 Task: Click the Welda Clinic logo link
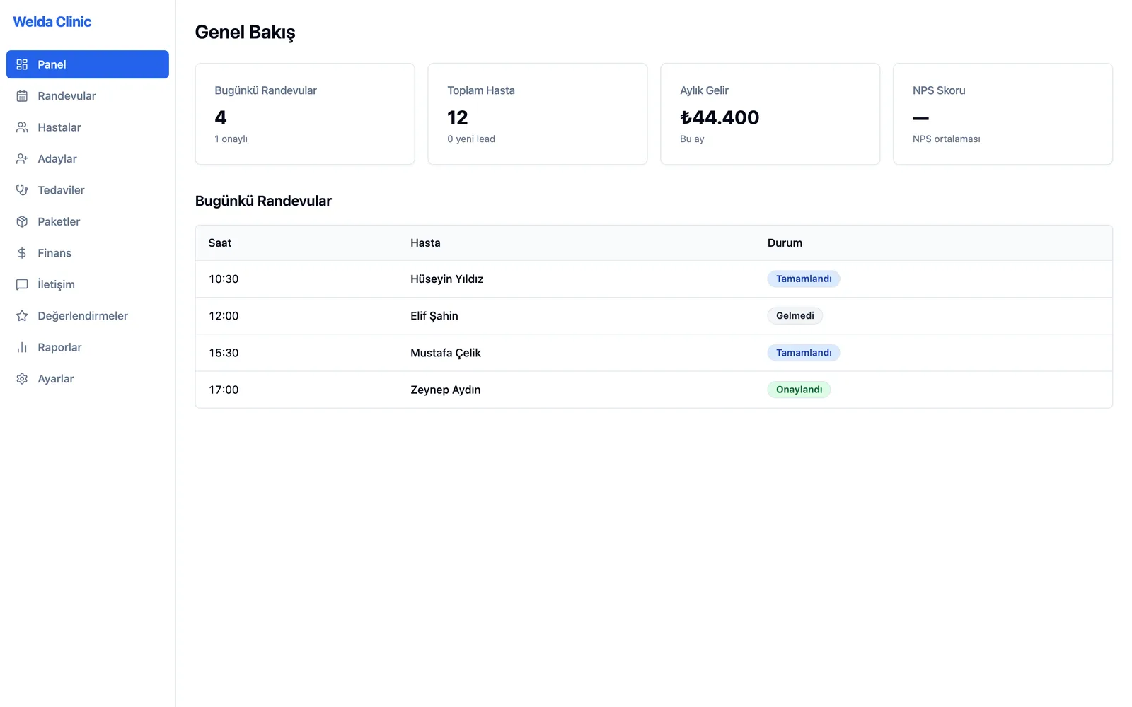[52, 22]
